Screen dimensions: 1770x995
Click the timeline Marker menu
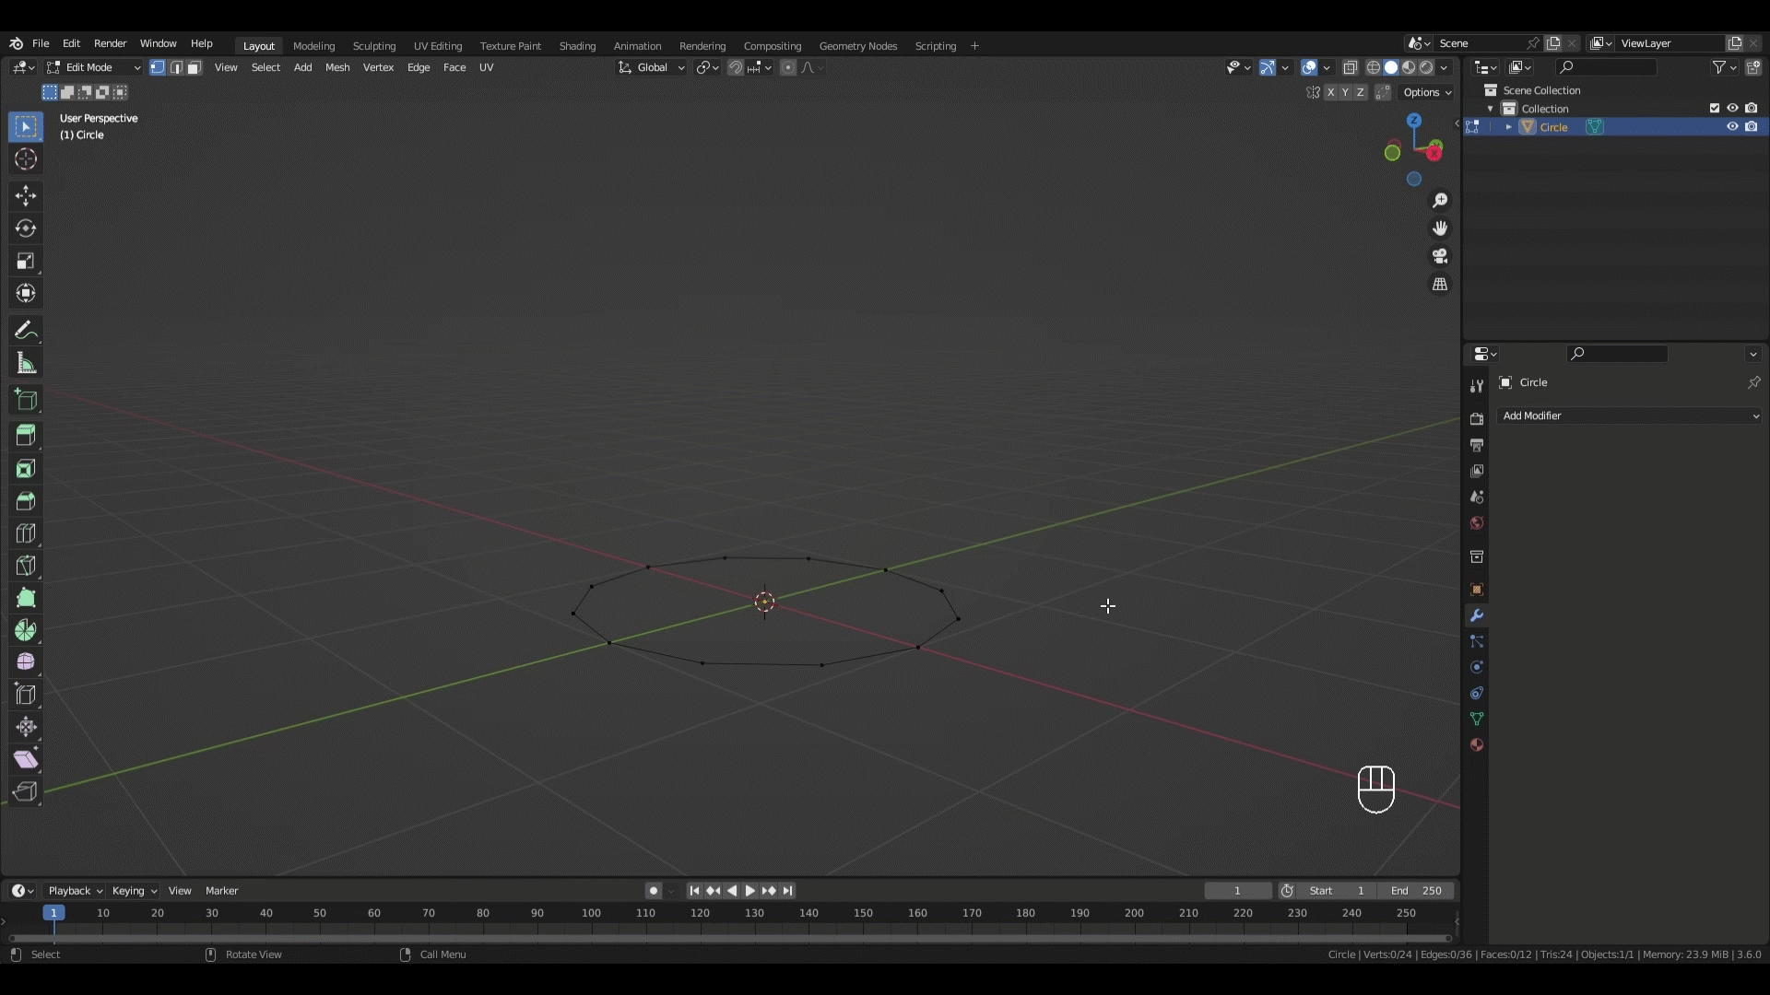tap(221, 891)
